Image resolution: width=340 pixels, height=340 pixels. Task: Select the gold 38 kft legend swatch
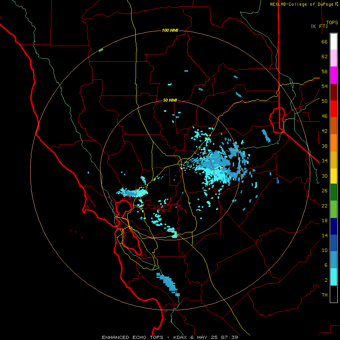[x=334, y=160]
